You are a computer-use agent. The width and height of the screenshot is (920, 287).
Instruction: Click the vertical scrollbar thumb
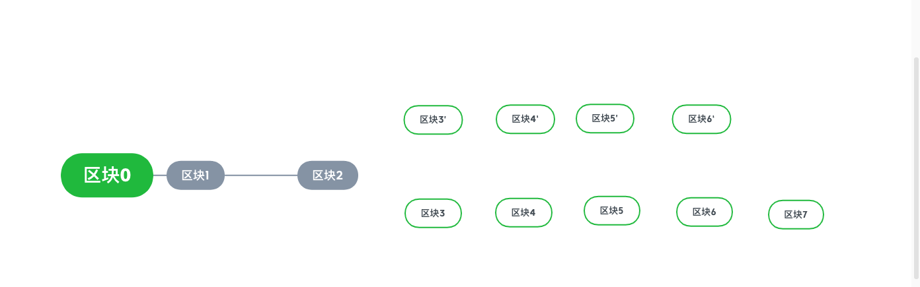[x=916, y=168]
